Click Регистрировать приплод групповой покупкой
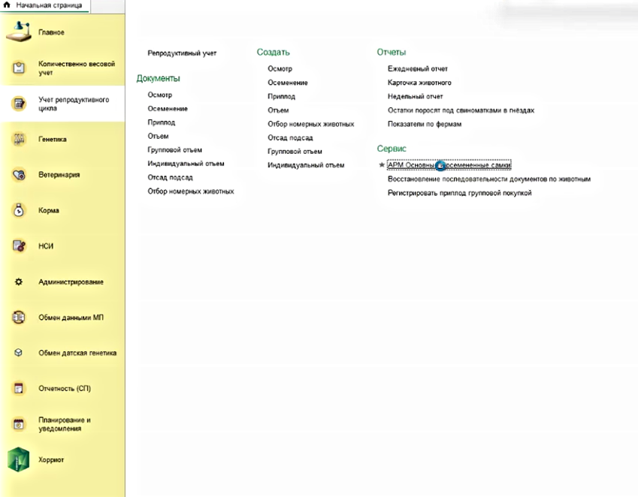The image size is (638, 497). [x=459, y=193]
